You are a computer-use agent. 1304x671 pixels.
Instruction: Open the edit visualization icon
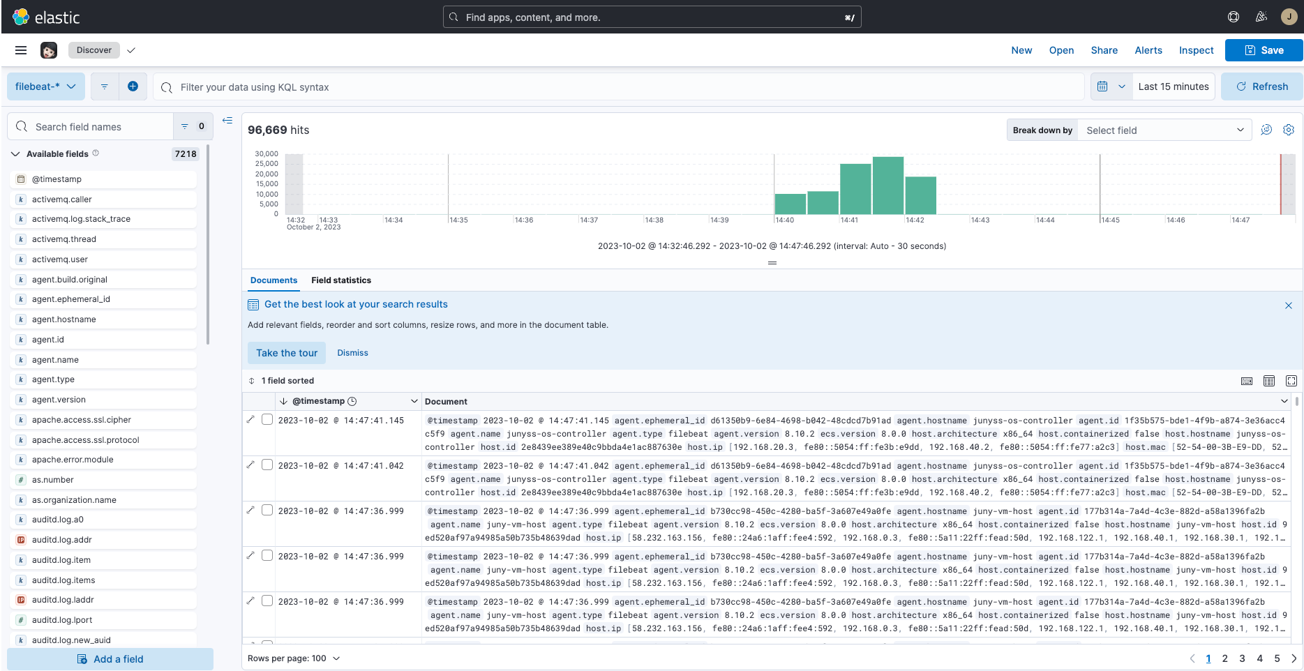click(1266, 130)
